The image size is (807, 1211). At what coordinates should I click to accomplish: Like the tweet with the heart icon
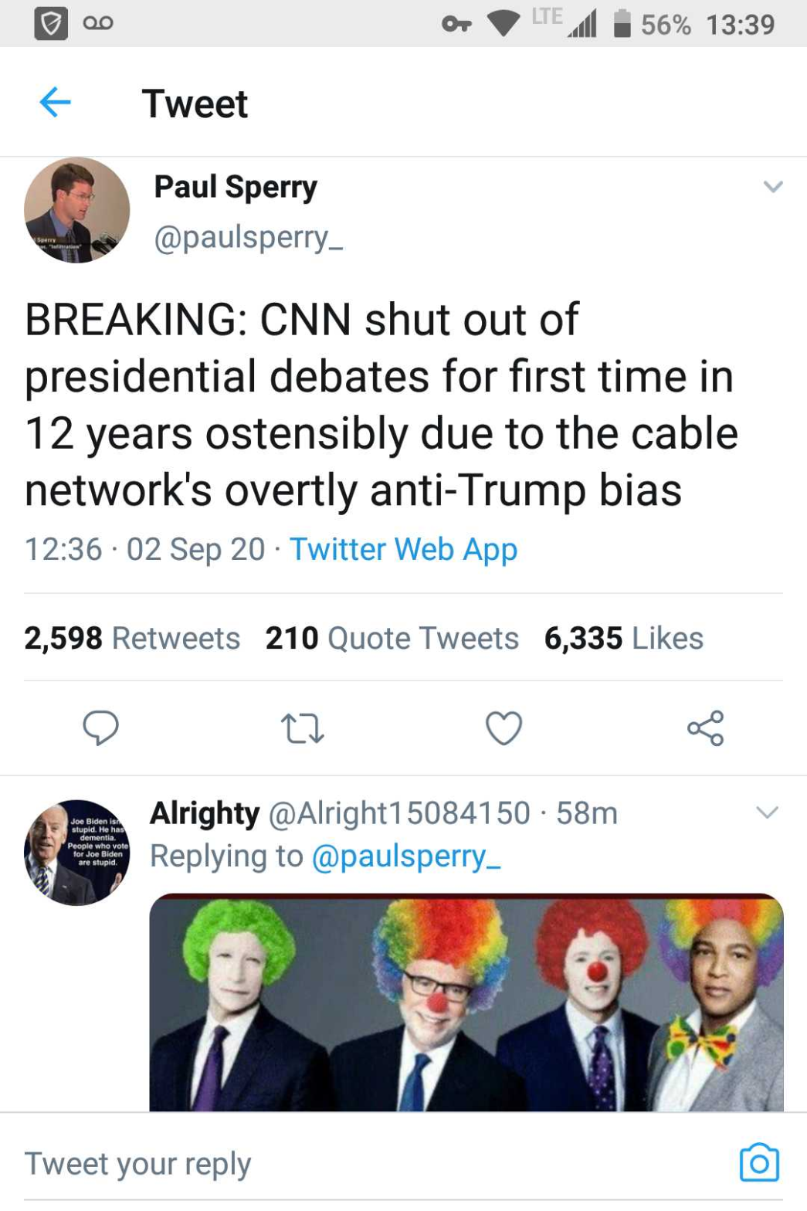(504, 728)
